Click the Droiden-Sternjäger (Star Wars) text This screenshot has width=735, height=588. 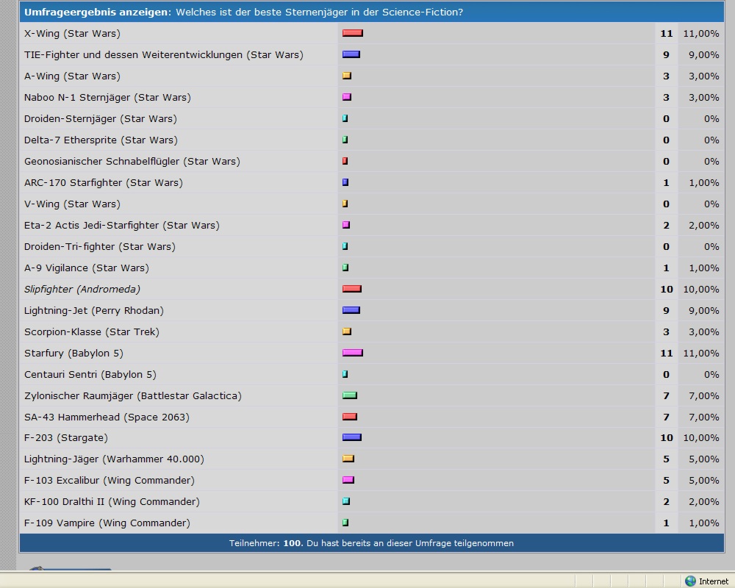coord(100,118)
